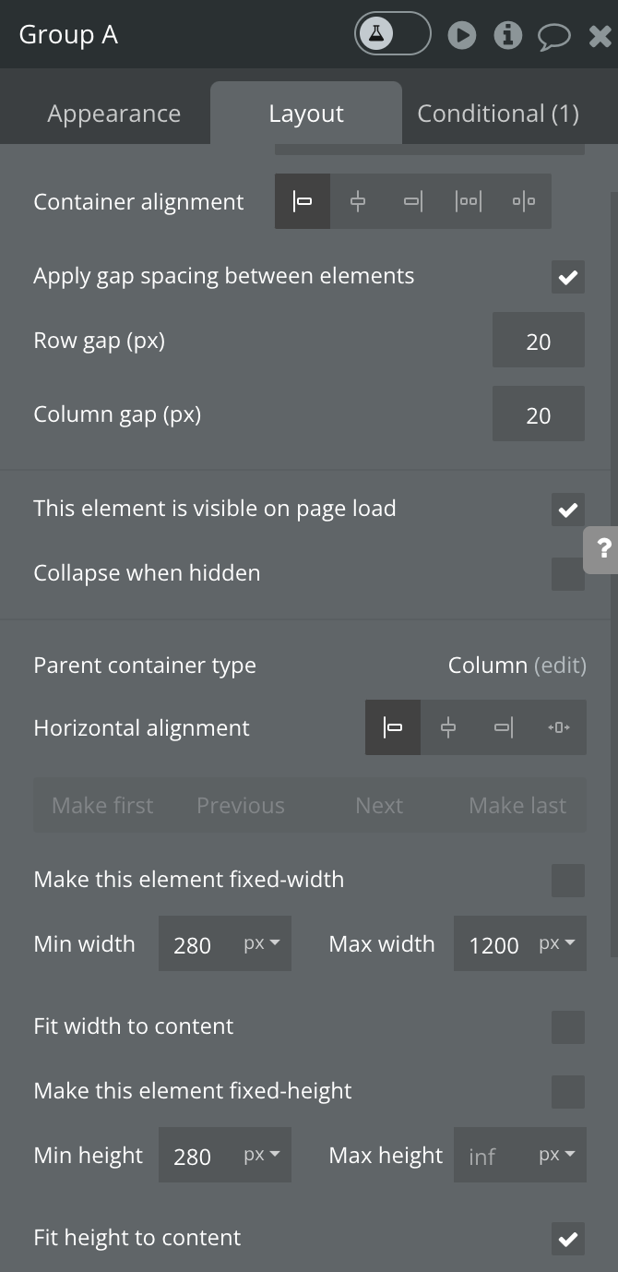Open the element info icon
This screenshot has height=1272, width=618.
(507, 35)
